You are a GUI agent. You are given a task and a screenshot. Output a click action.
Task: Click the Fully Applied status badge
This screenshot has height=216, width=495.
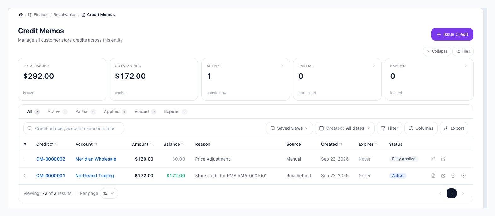coord(404,159)
